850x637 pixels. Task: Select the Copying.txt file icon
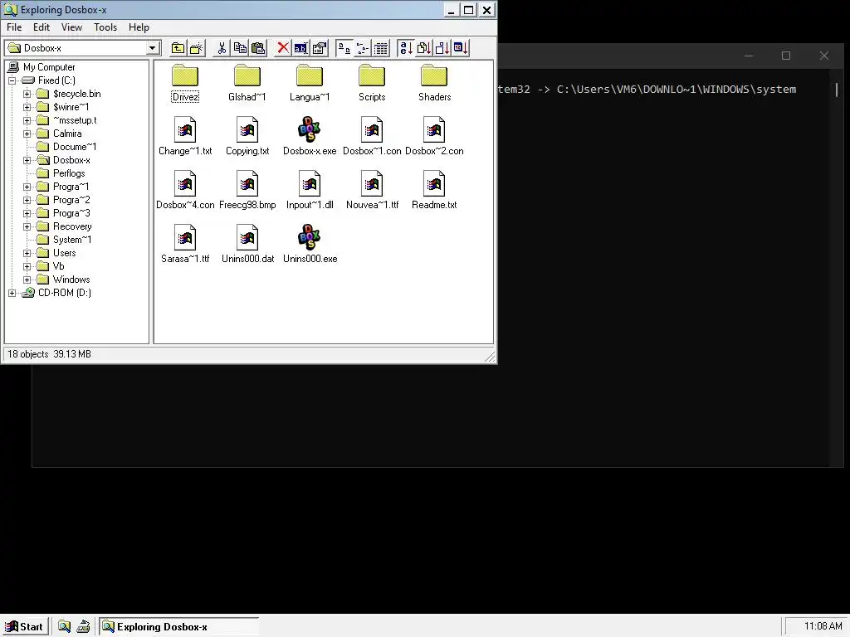tap(247, 137)
